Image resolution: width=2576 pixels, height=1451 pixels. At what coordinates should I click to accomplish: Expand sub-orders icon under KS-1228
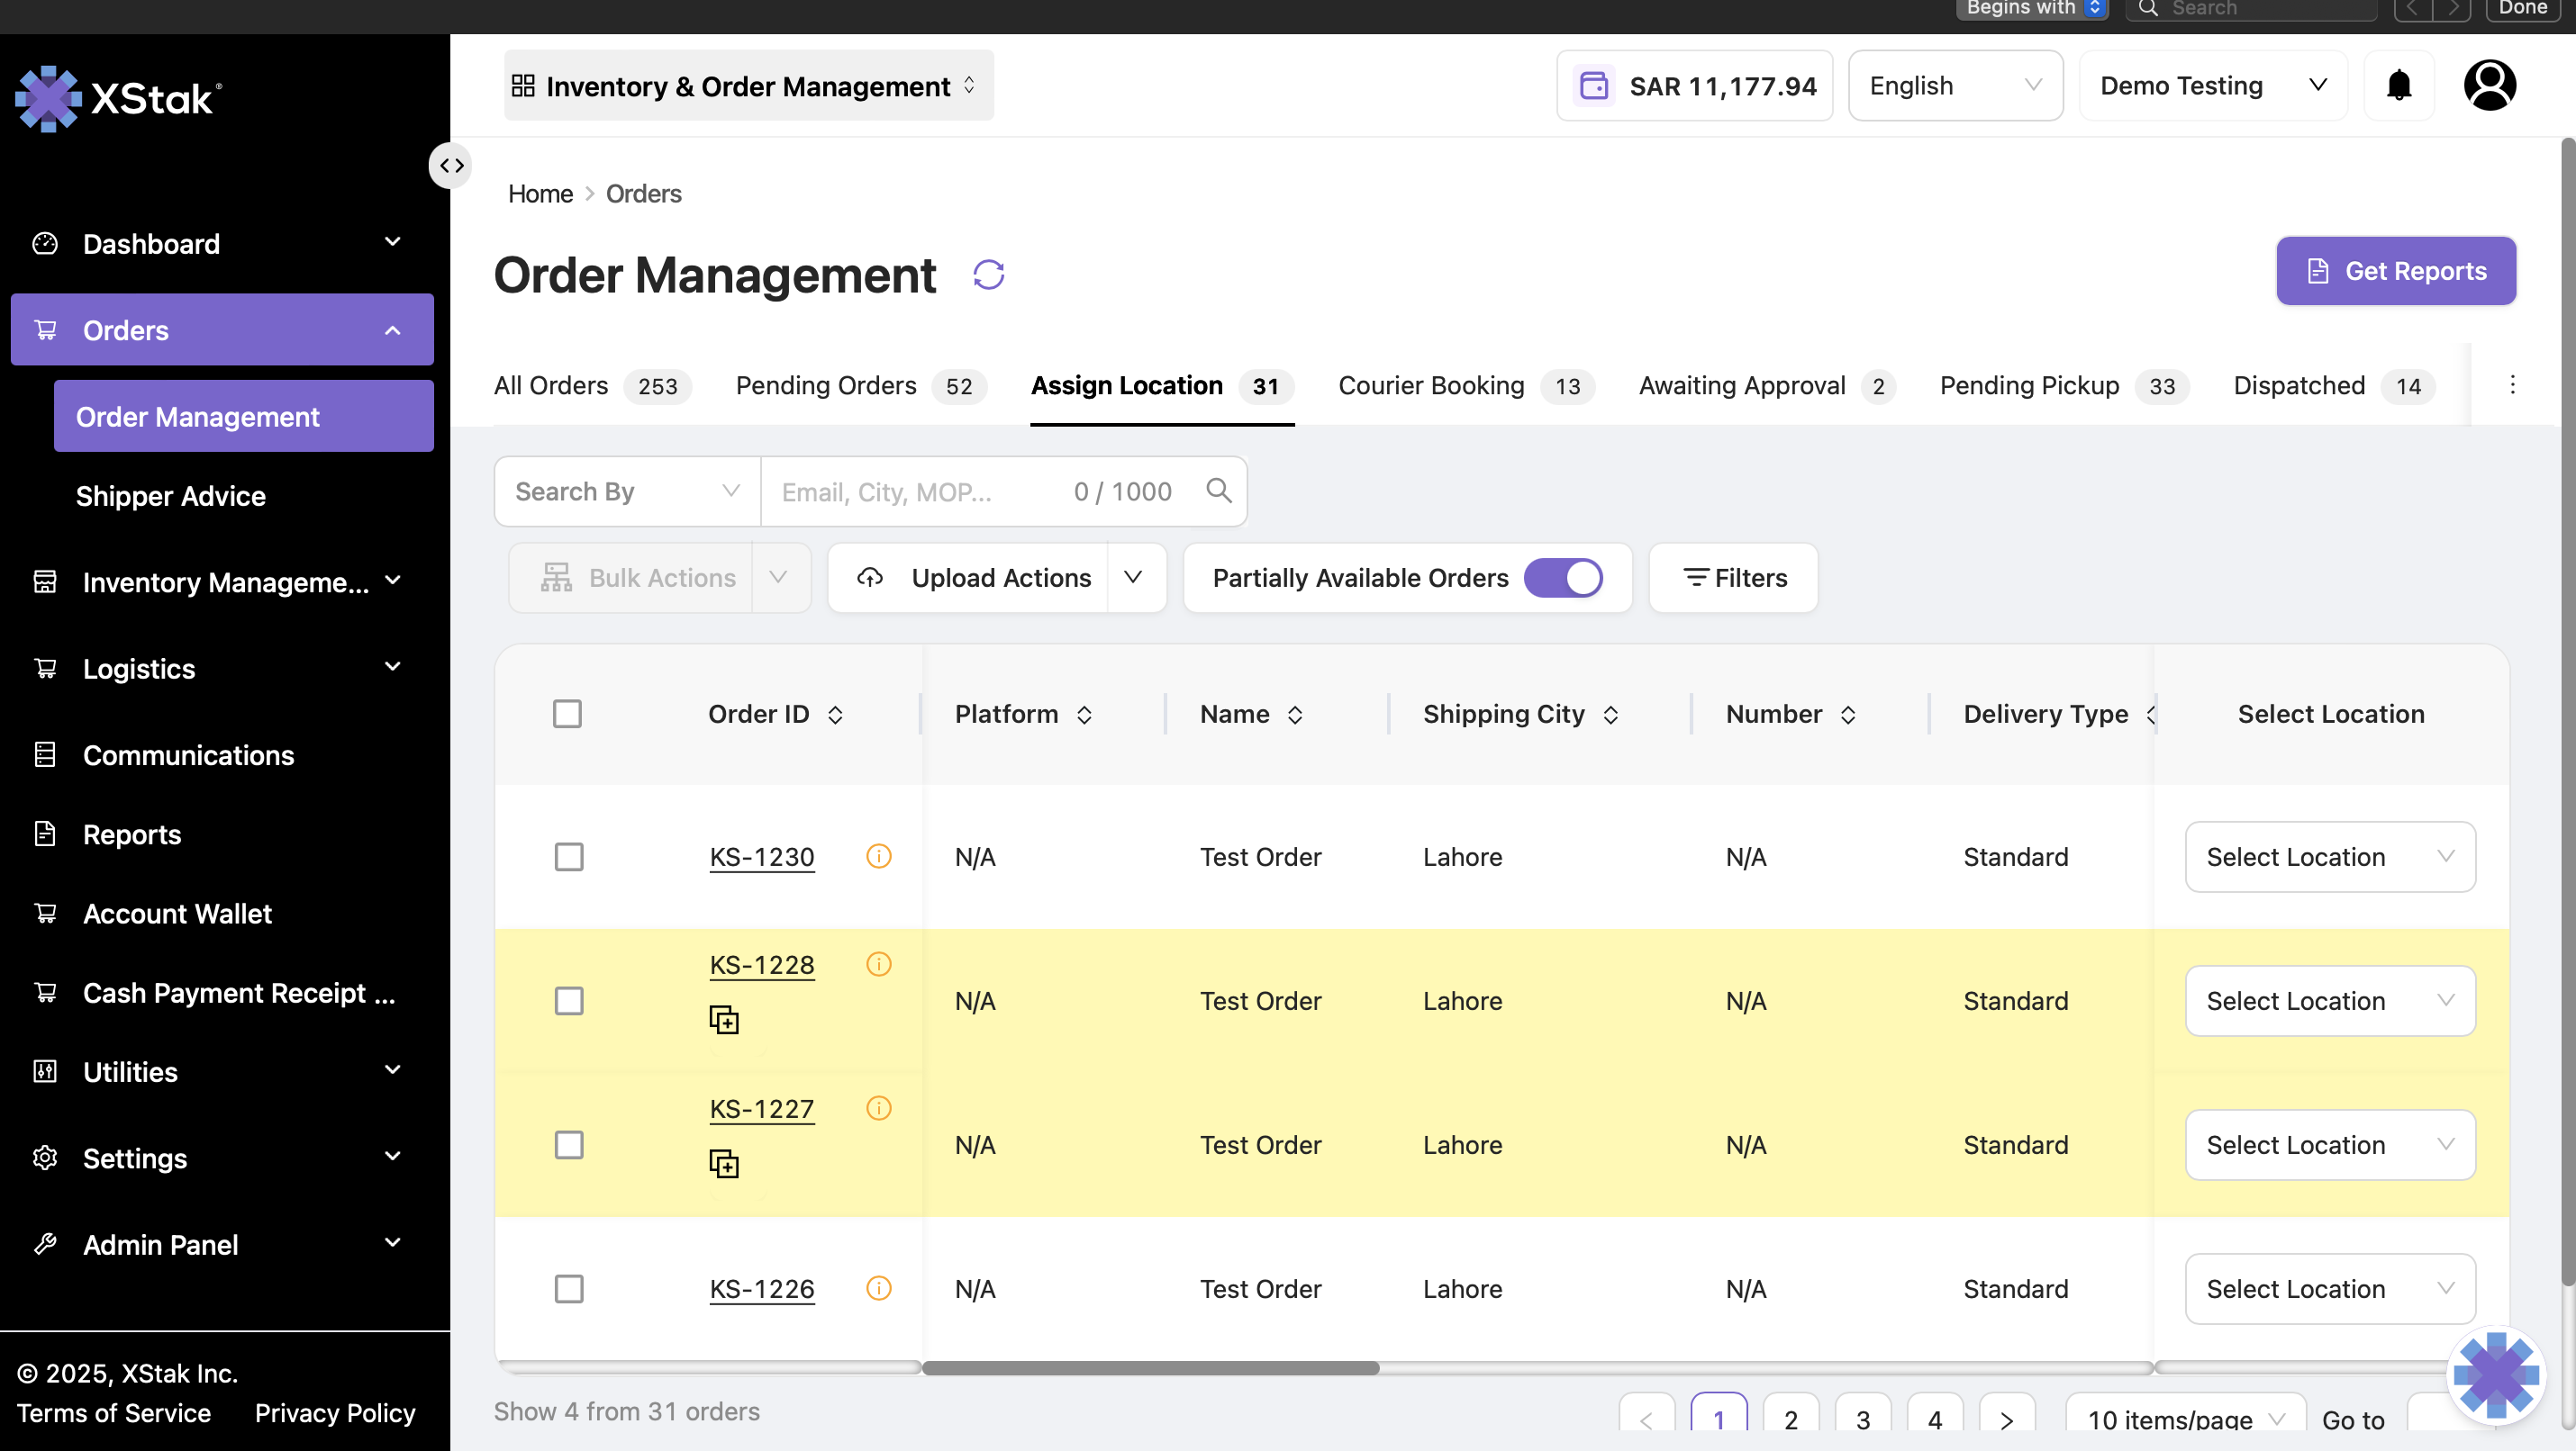pos(724,1021)
